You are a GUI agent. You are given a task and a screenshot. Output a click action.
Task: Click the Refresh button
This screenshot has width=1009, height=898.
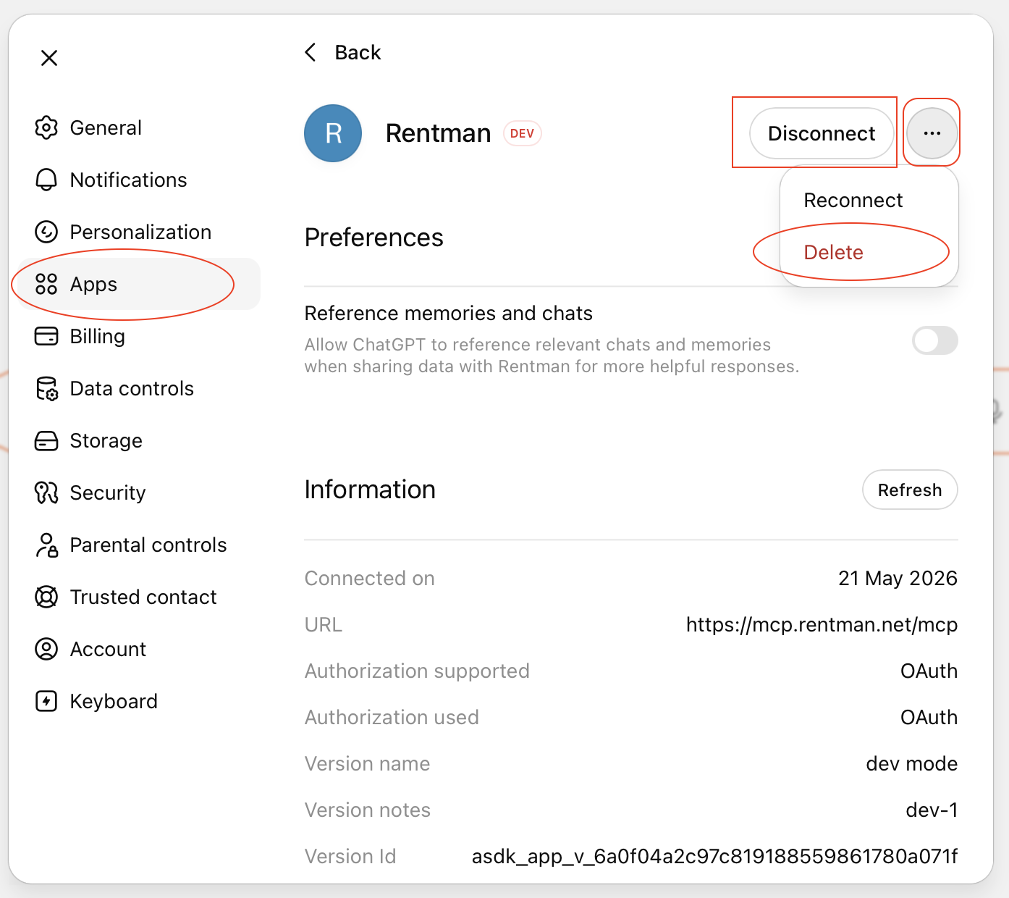click(910, 490)
